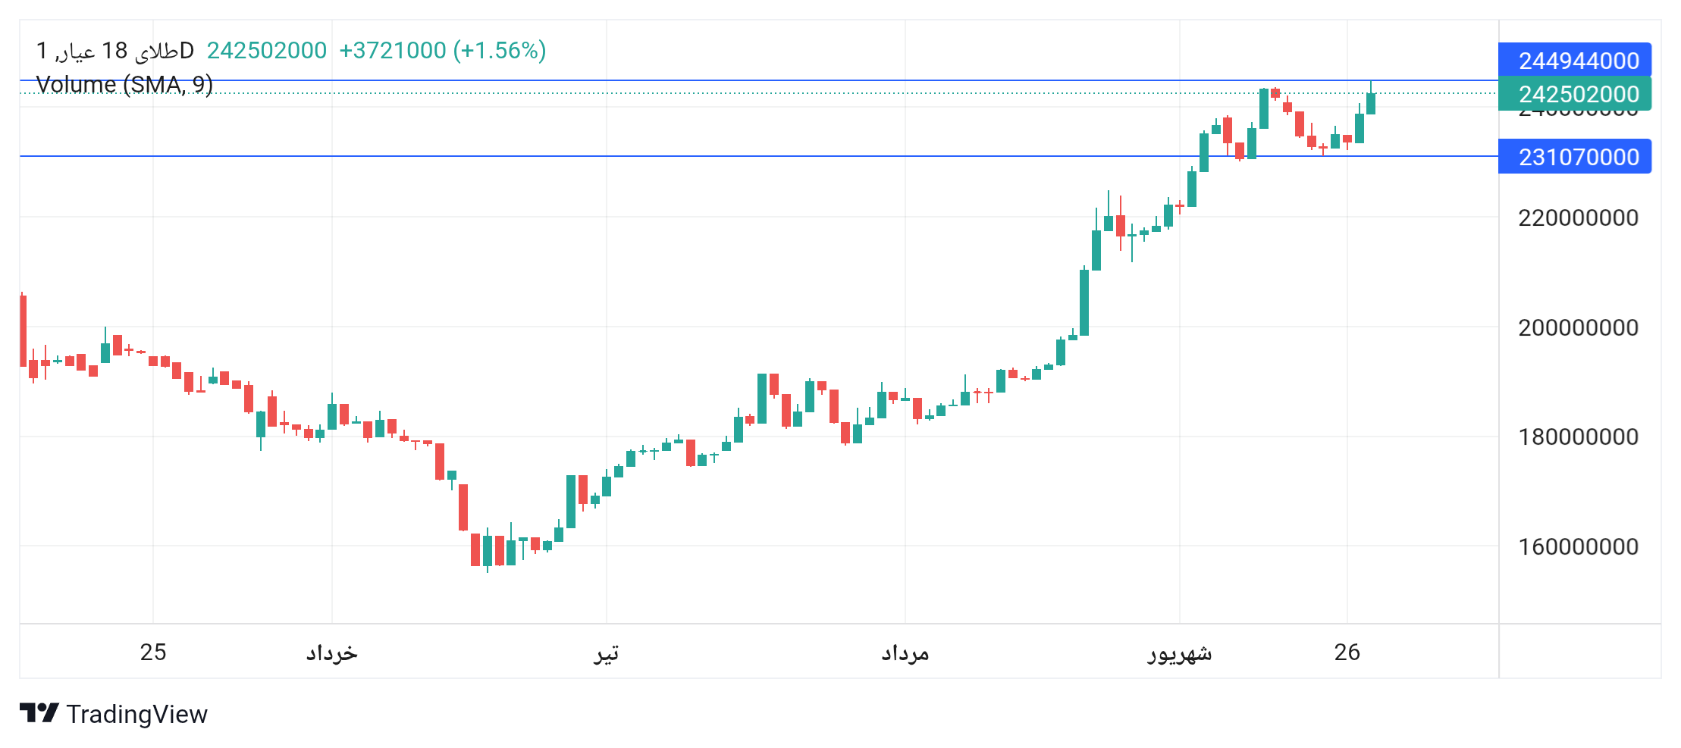Viewport: 1681px width, 748px height.
Task: Click the 18 عیار symbol title
Action: click(115, 50)
